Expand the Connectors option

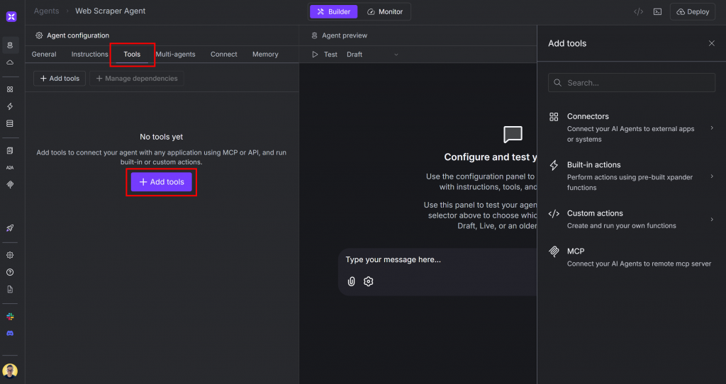(631, 128)
